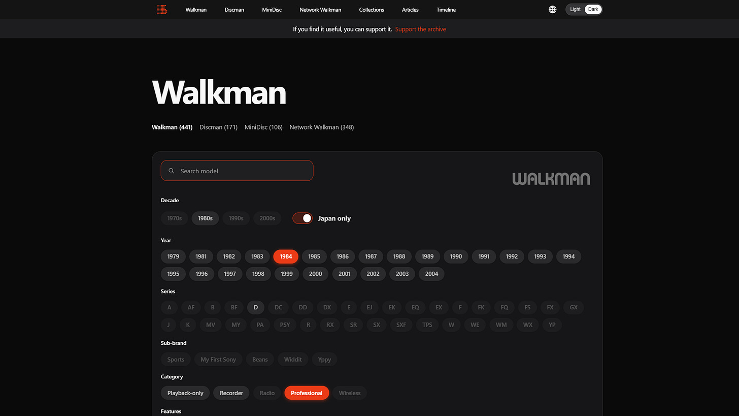The height and width of the screenshot is (416, 739).
Task: Filter by year 1981
Action: coord(201,257)
